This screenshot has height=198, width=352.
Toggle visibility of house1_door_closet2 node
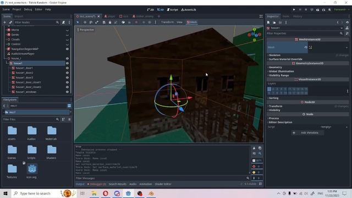pyautogui.click(x=67, y=87)
